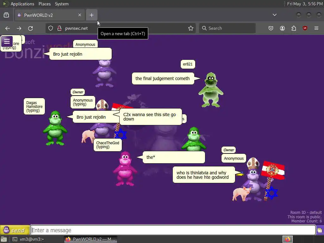Open the Places menu

(x=44, y=4)
